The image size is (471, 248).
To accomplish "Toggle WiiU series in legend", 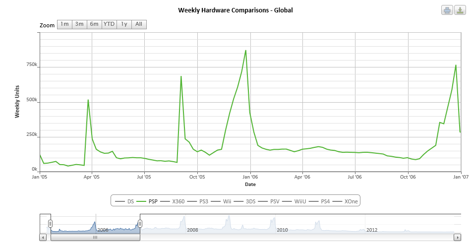I will [294, 201].
